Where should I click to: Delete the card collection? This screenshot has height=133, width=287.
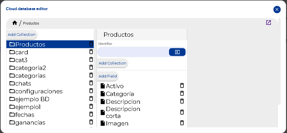tap(91, 52)
